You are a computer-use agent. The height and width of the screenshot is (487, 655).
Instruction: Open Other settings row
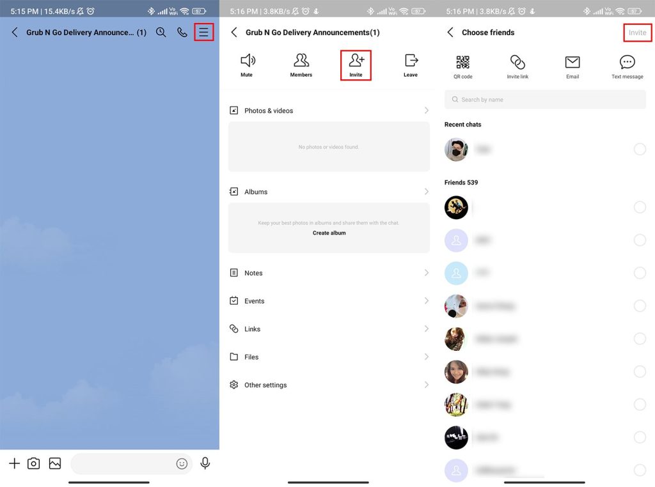(x=329, y=385)
